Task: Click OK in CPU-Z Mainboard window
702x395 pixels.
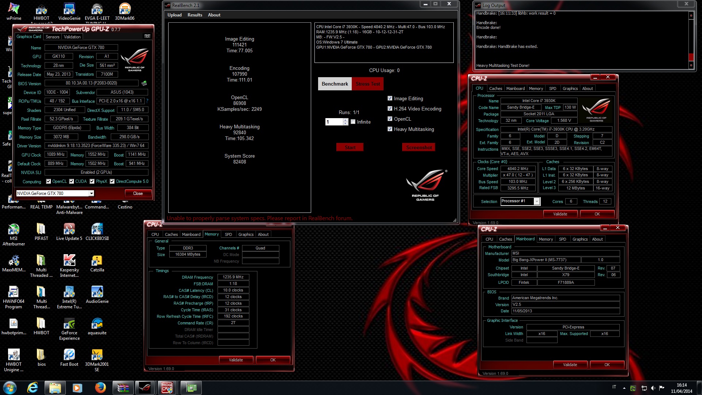Action: (x=607, y=365)
